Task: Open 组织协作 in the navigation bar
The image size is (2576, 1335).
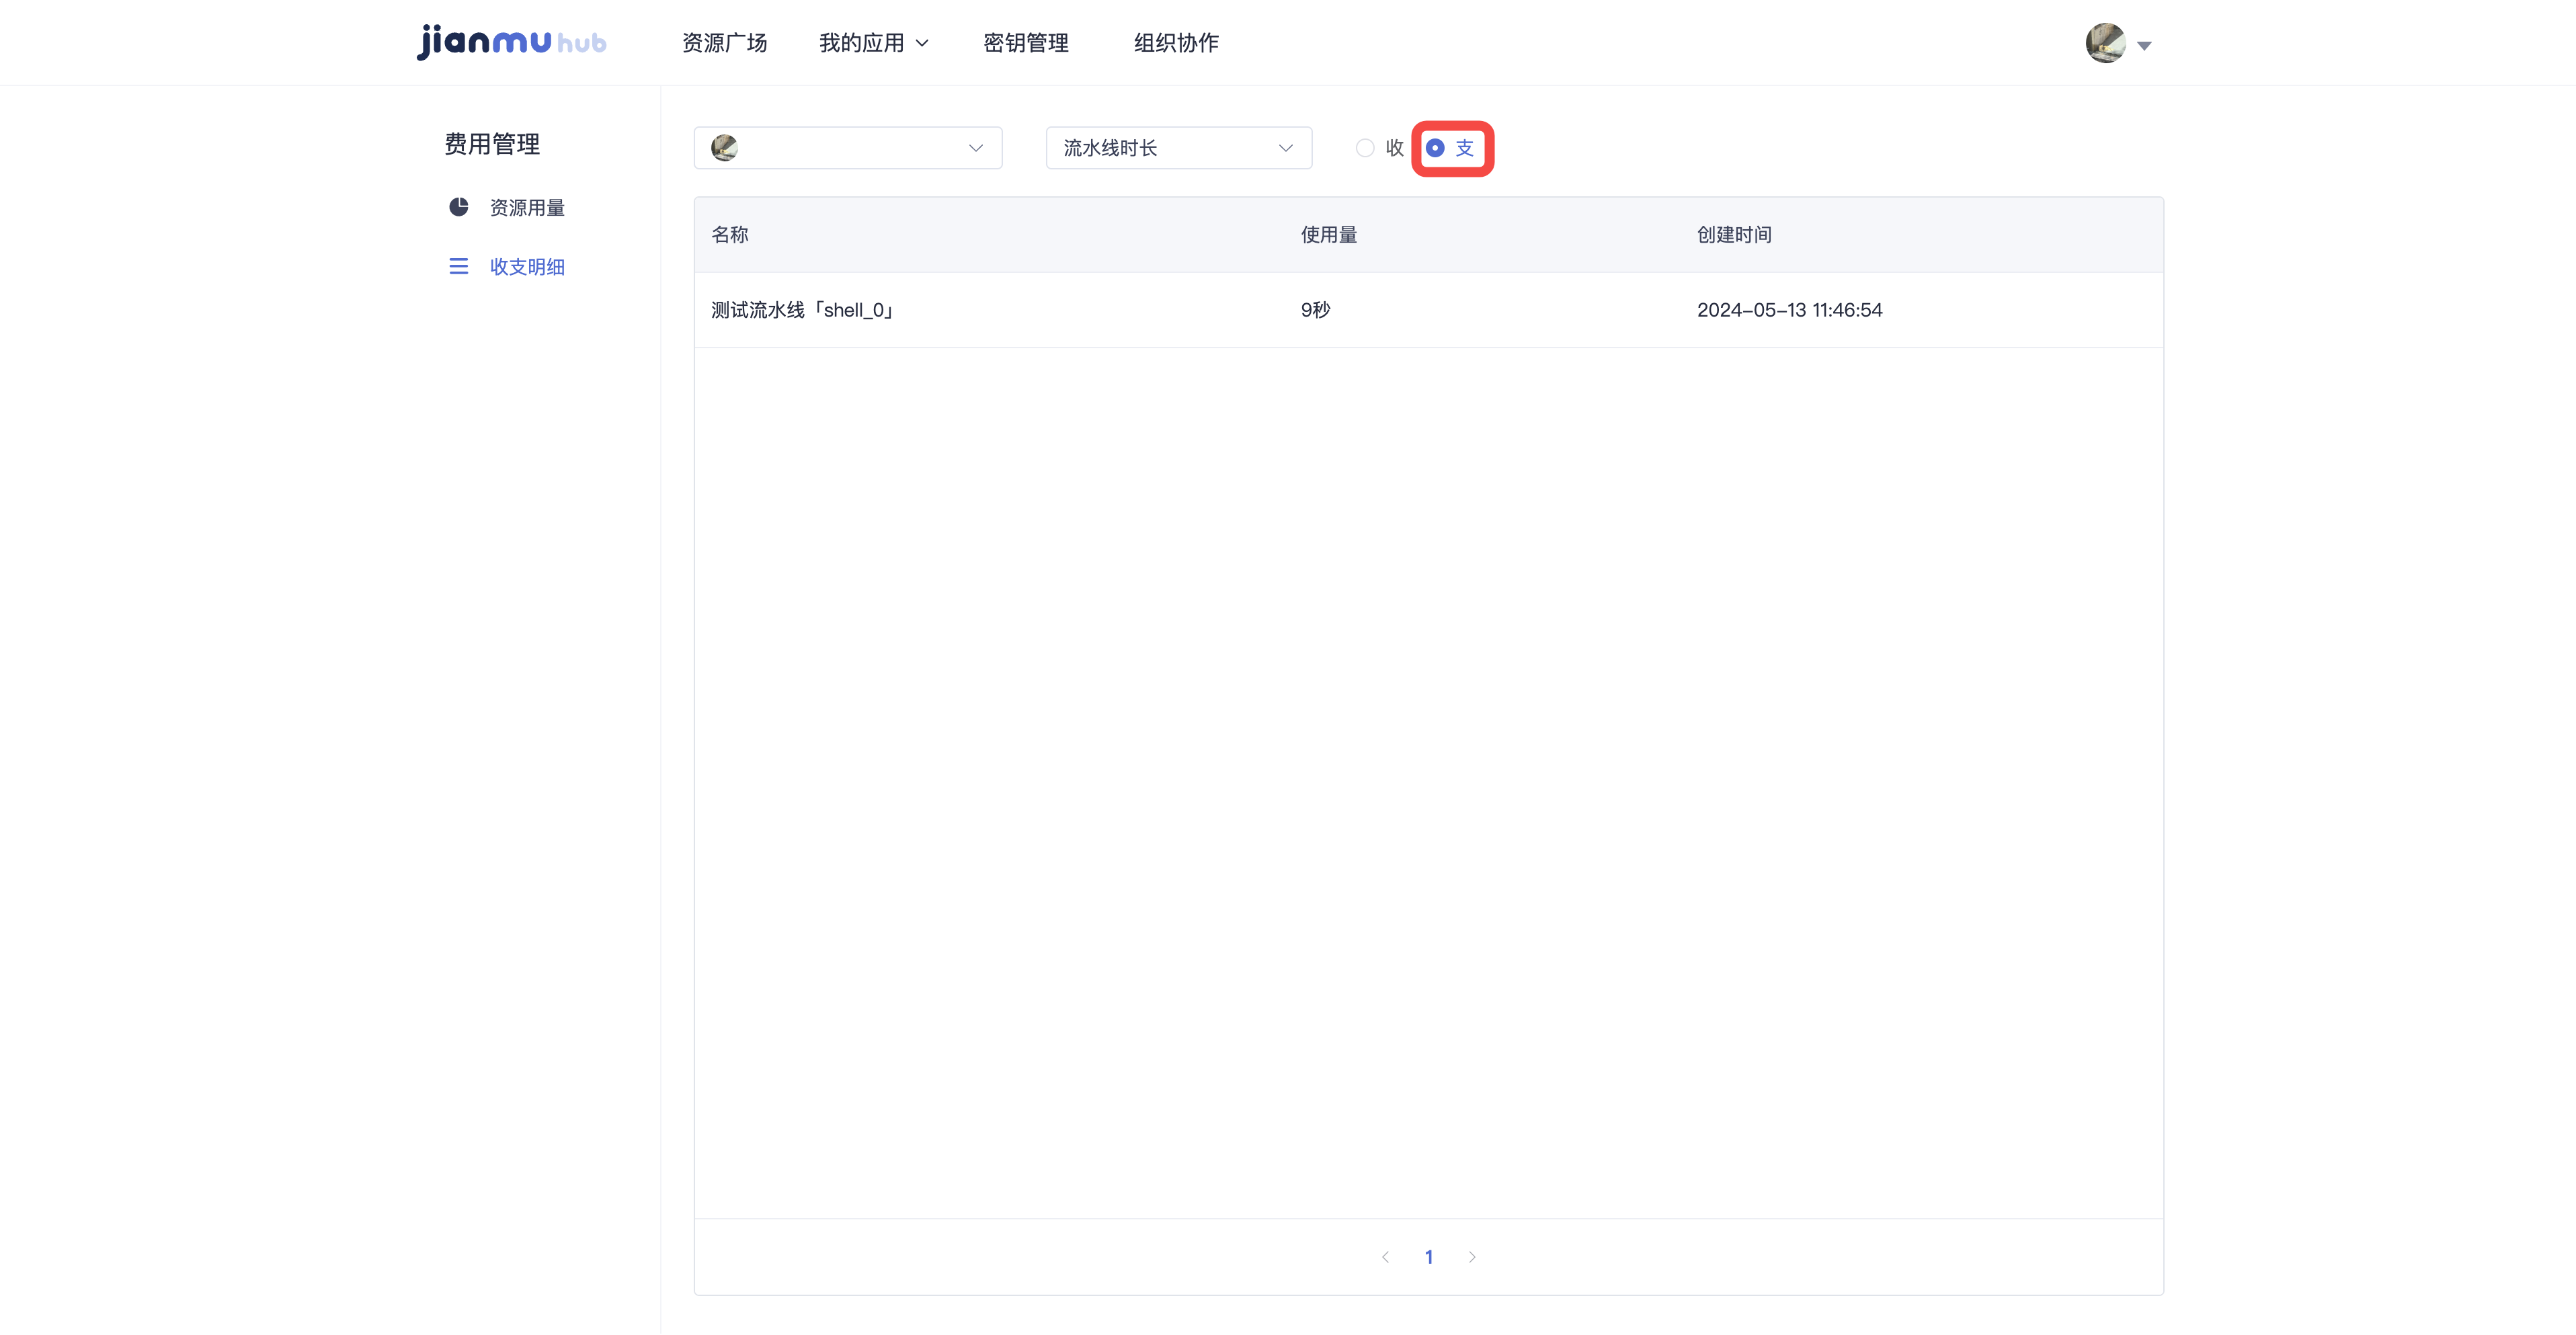Action: click(1176, 43)
